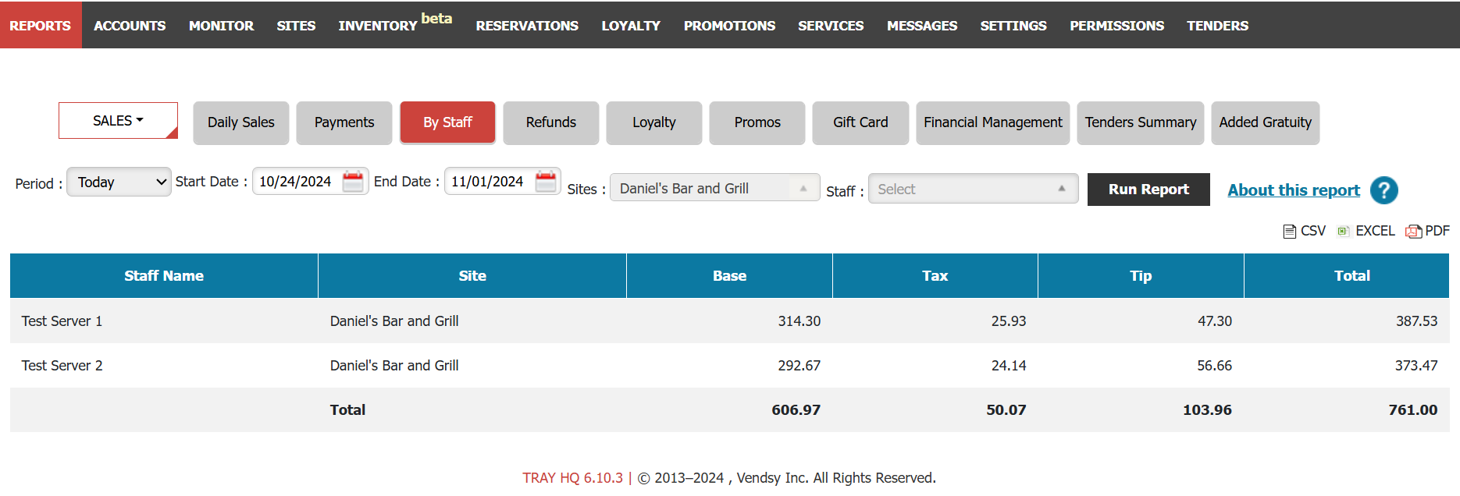Screen dimensions: 1460x496
Task: Open the Sites dropdown for Daniel's Bar and Grill
Action: pyautogui.click(x=714, y=188)
